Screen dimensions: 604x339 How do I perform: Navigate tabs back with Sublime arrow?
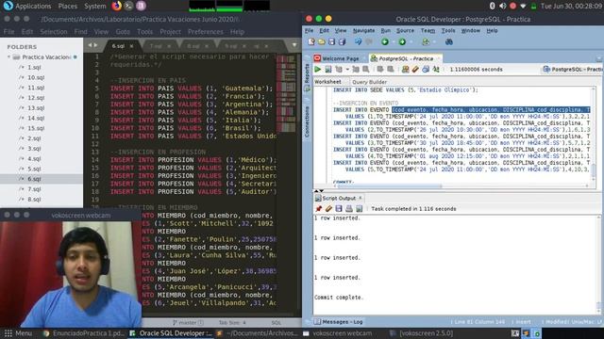click(x=91, y=45)
